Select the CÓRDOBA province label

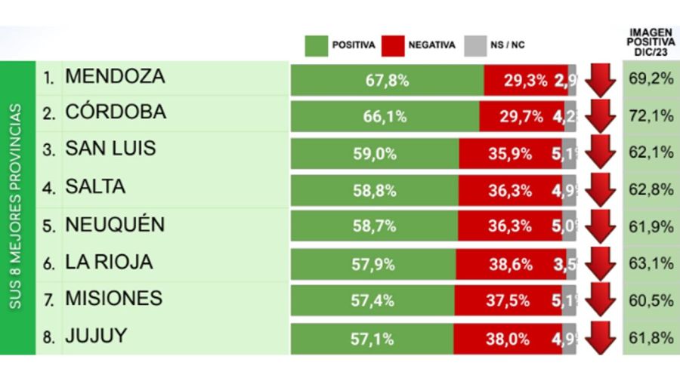(115, 113)
